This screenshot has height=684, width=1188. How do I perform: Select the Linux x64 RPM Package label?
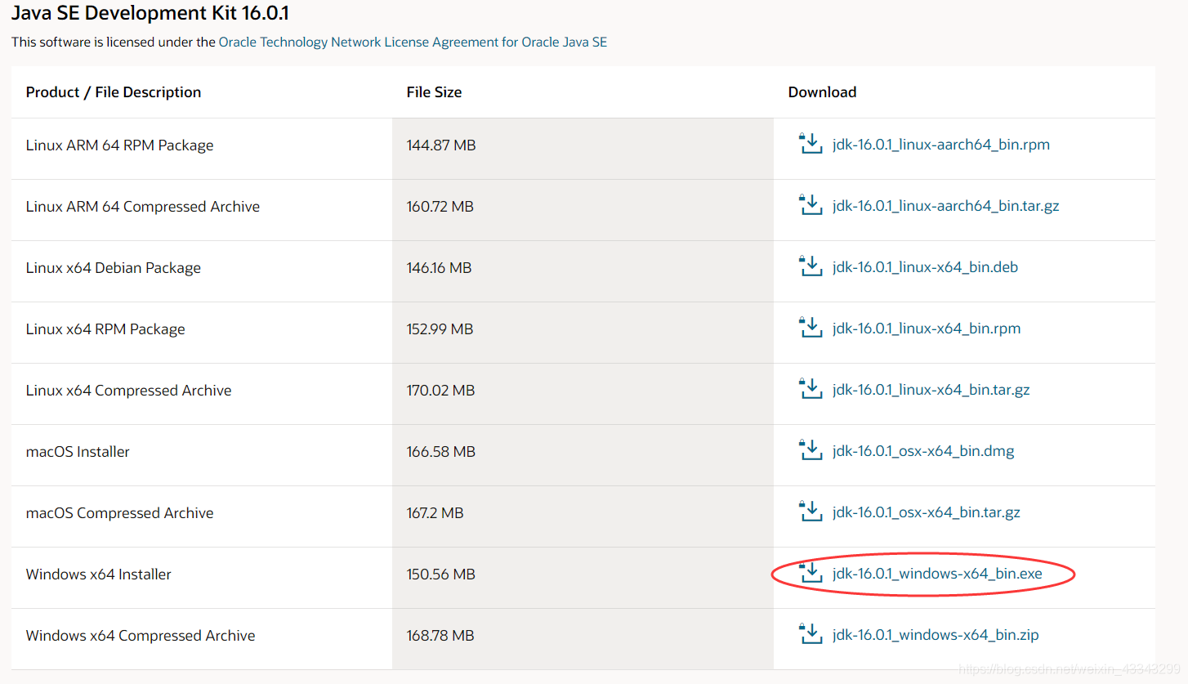tap(105, 329)
